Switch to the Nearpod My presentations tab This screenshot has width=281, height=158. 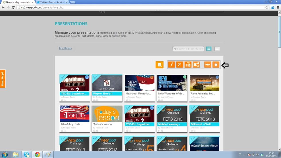click(x=18, y=2)
